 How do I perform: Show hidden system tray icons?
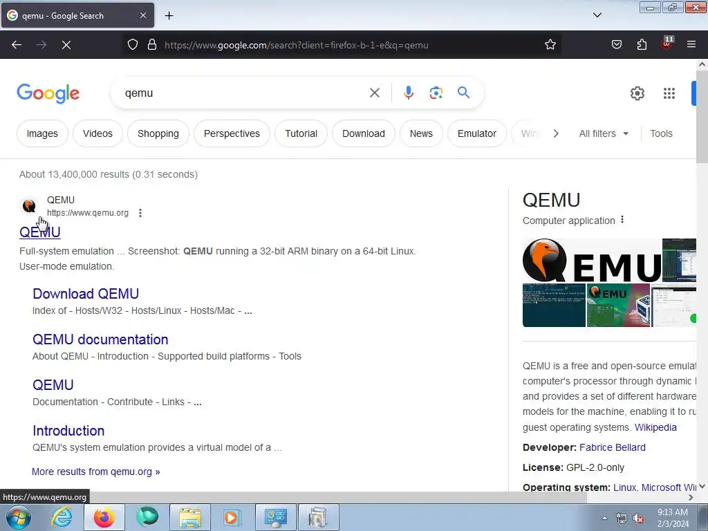pos(604,518)
